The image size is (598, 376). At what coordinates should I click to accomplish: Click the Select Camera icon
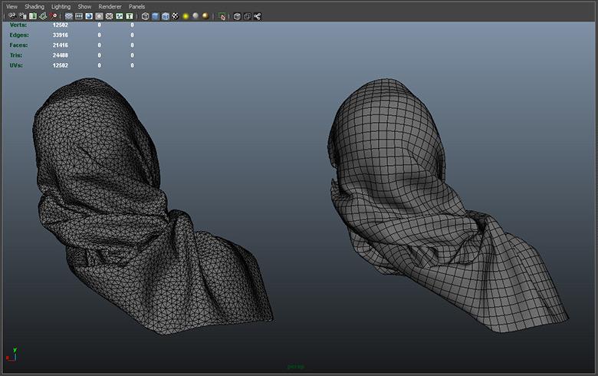point(12,16)
